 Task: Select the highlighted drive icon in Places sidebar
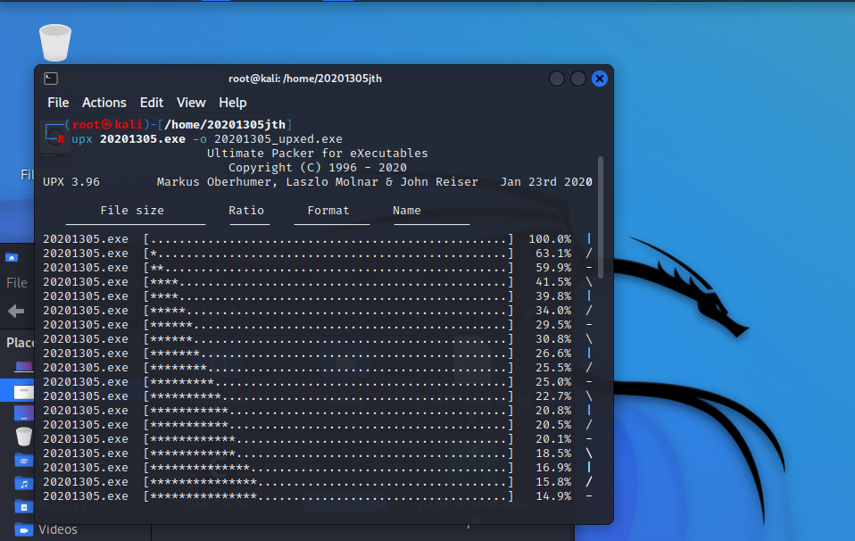tap(23, 391)
